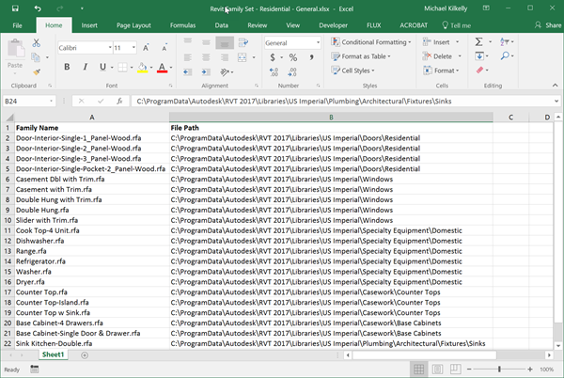Viewport: 564px width, 378px height.
Task: Click the Clear eraser icon
Action: [479, 71]
